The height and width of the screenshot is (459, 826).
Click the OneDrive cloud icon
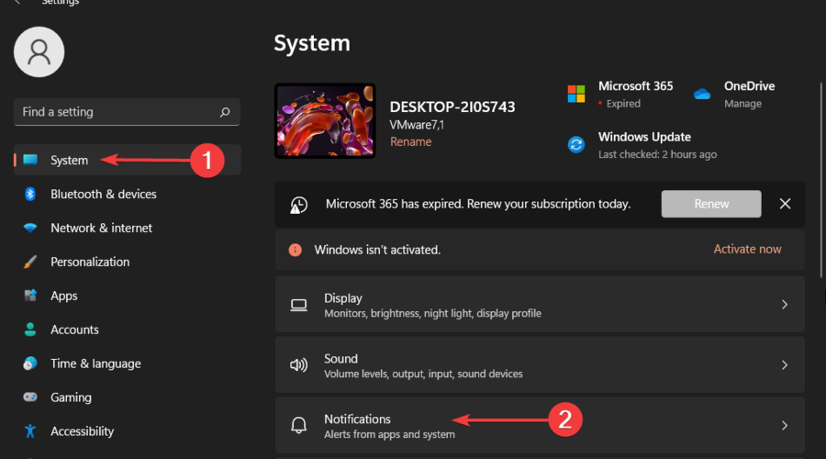[703, 94]
